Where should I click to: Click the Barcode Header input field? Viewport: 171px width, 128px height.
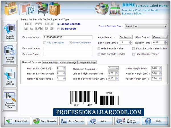point(68,48)
